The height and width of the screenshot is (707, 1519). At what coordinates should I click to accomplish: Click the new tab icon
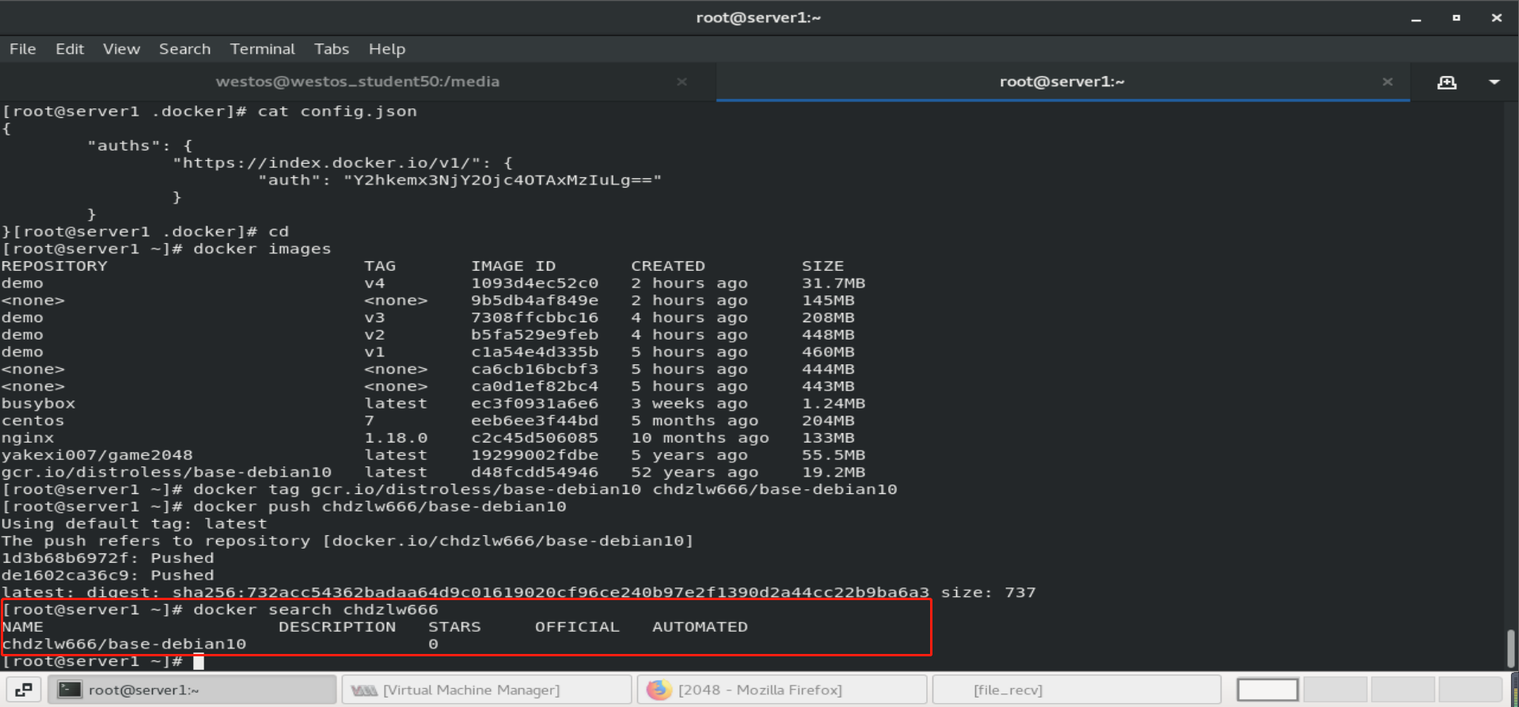1447,82
